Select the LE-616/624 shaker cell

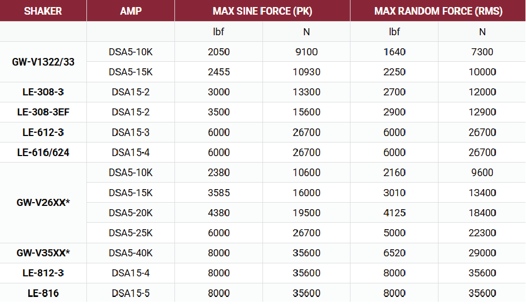pos(43,153)
